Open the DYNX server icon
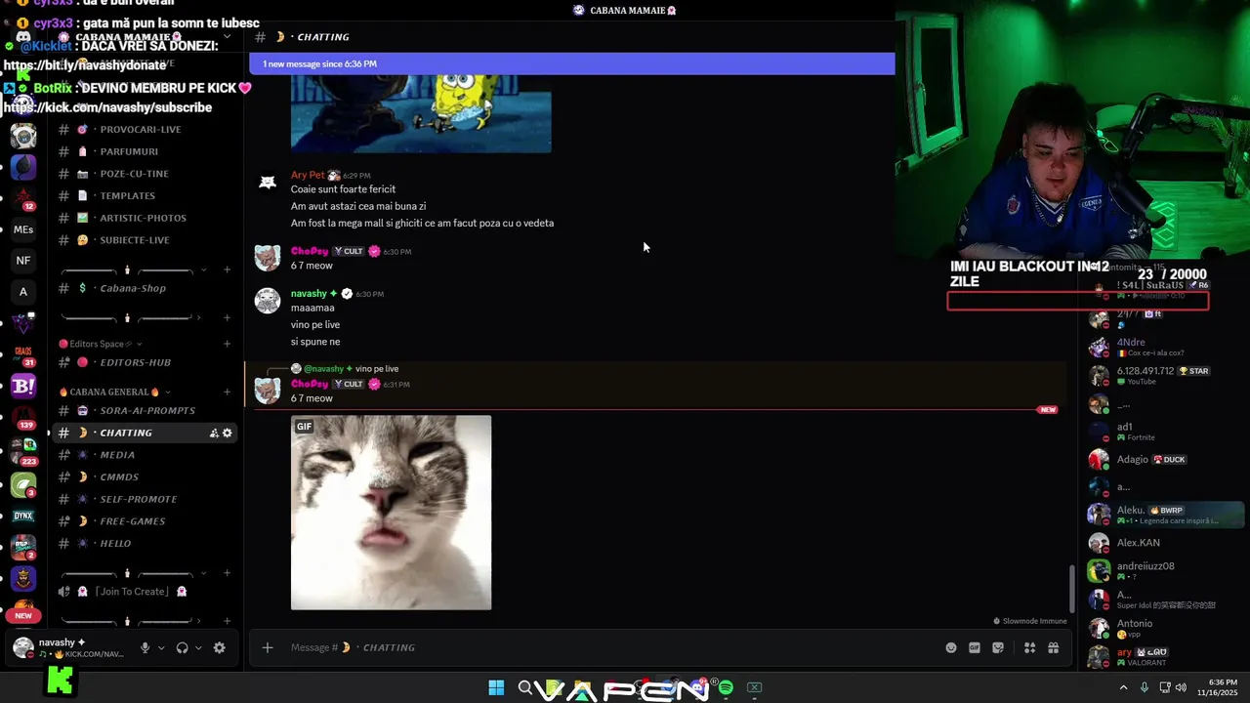Screen dimensions: 1250x703 coord(23,516)
